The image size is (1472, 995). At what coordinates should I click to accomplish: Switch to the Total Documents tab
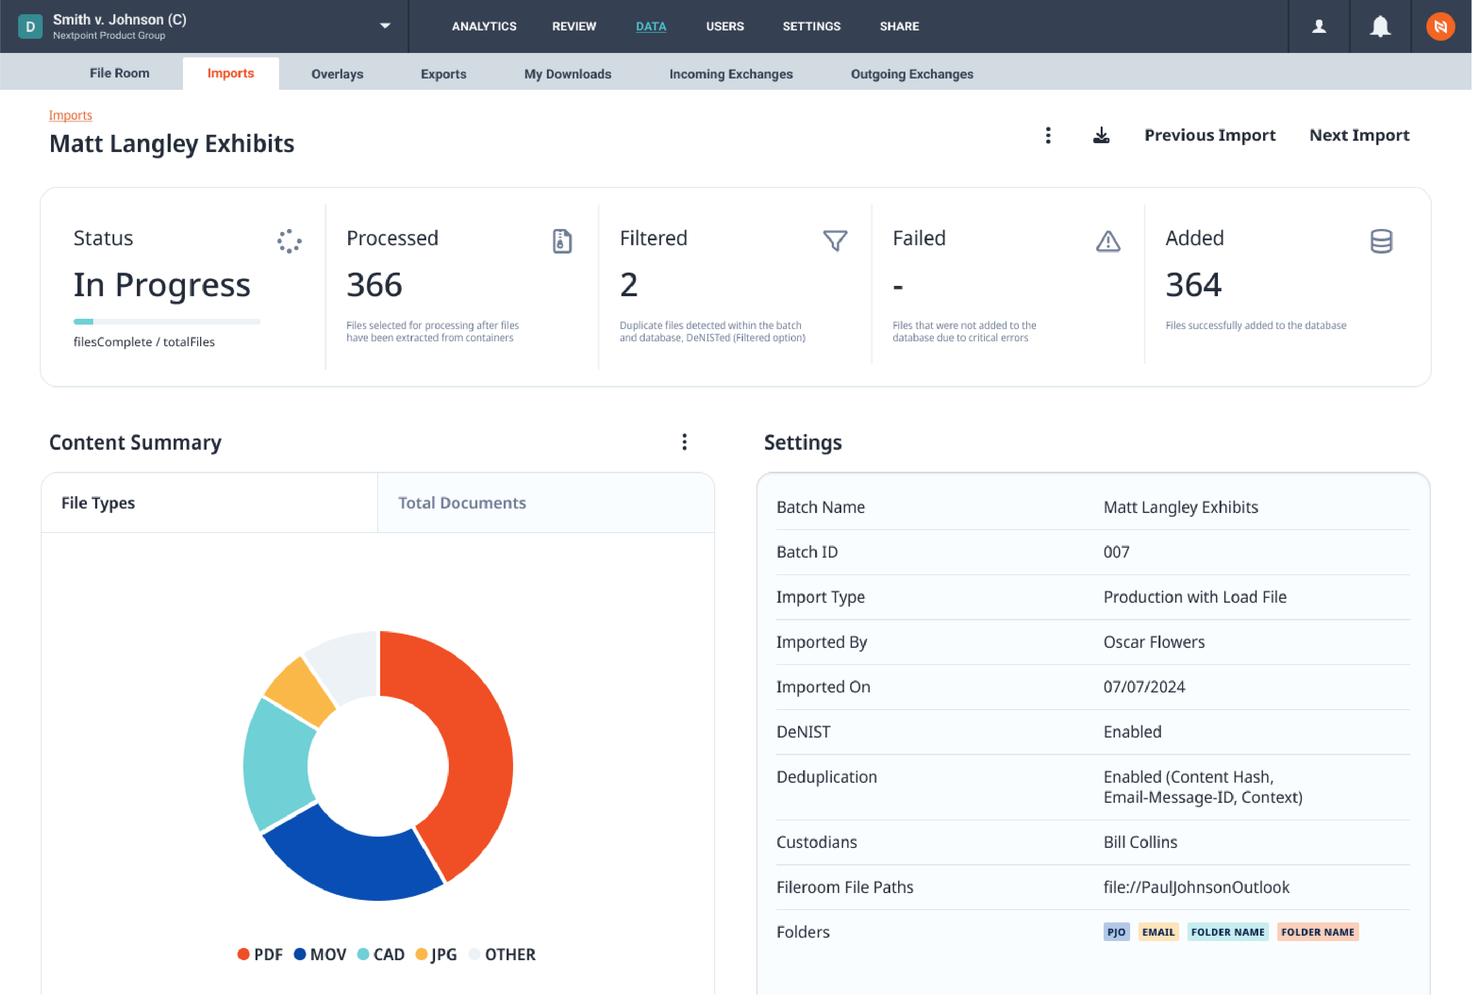click(462, 503)
